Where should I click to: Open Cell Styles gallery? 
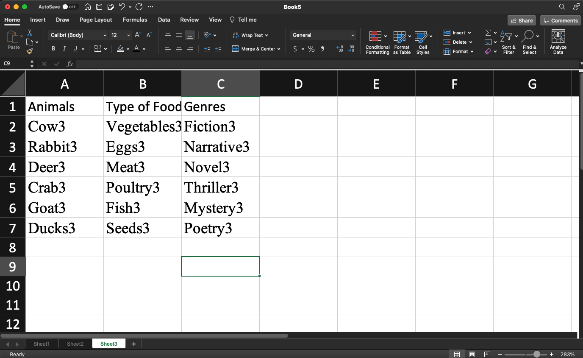tap(423, 42)
